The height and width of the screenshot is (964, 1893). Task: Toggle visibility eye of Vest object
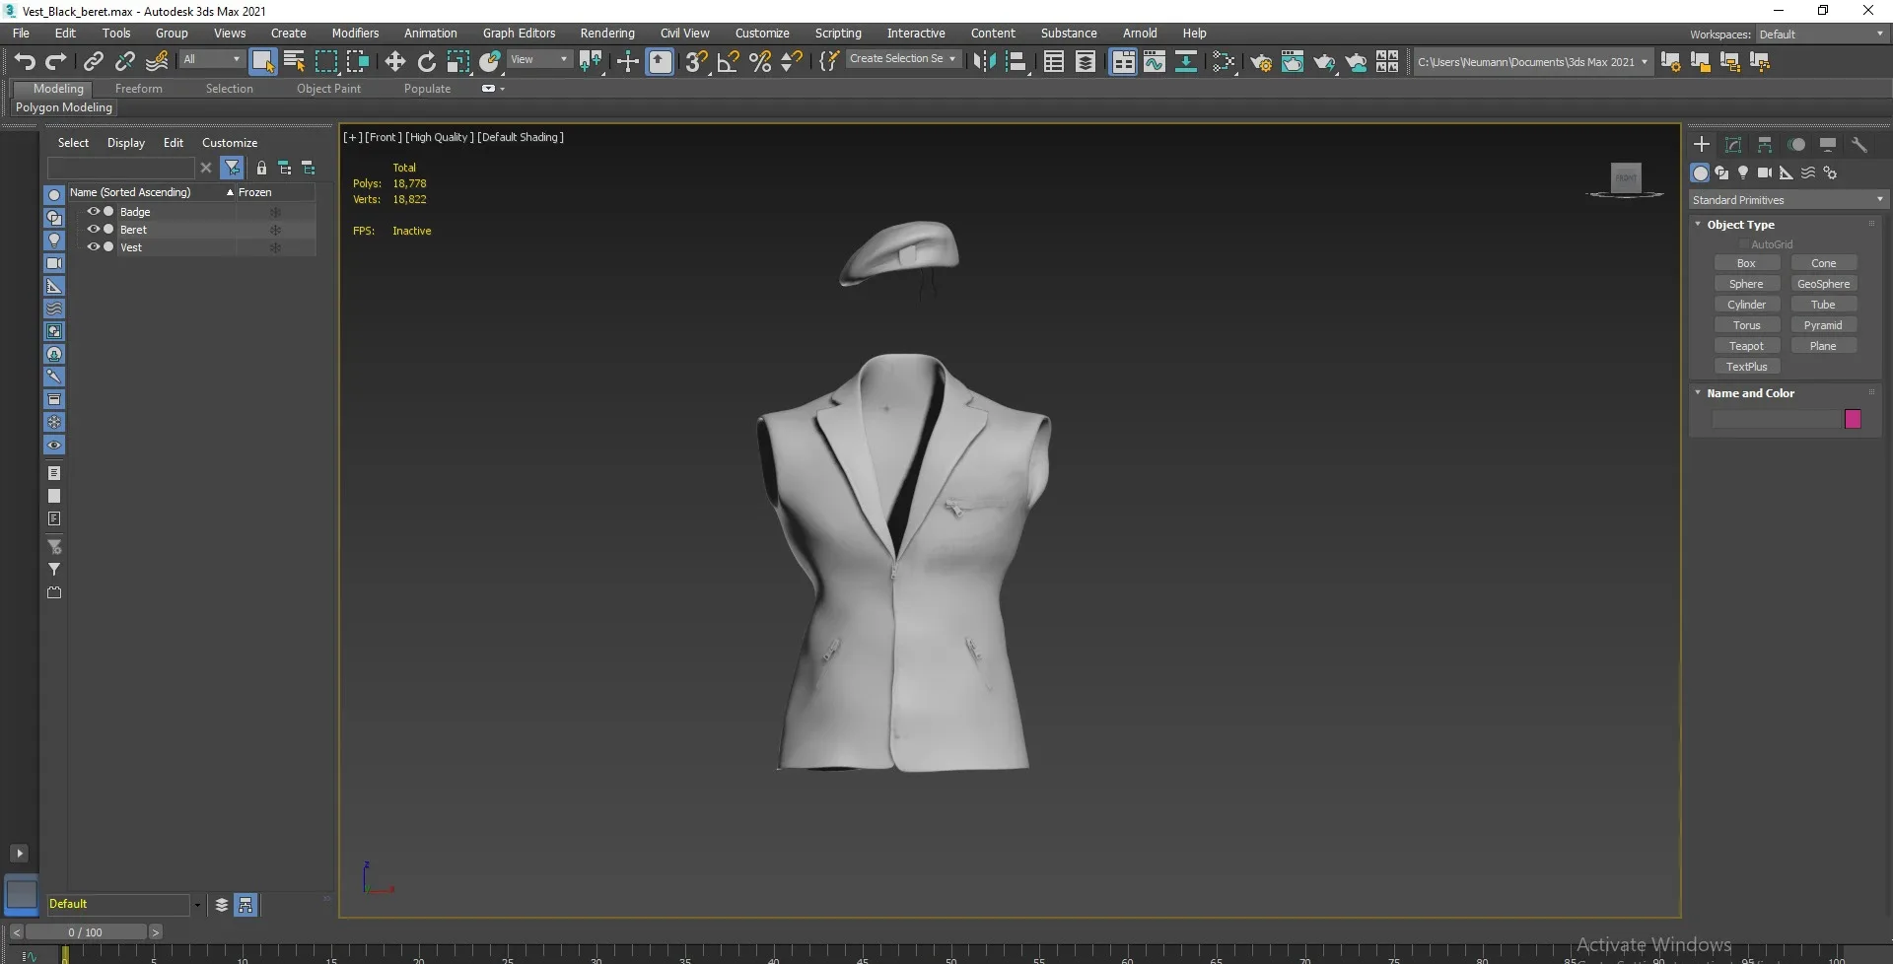94,247
